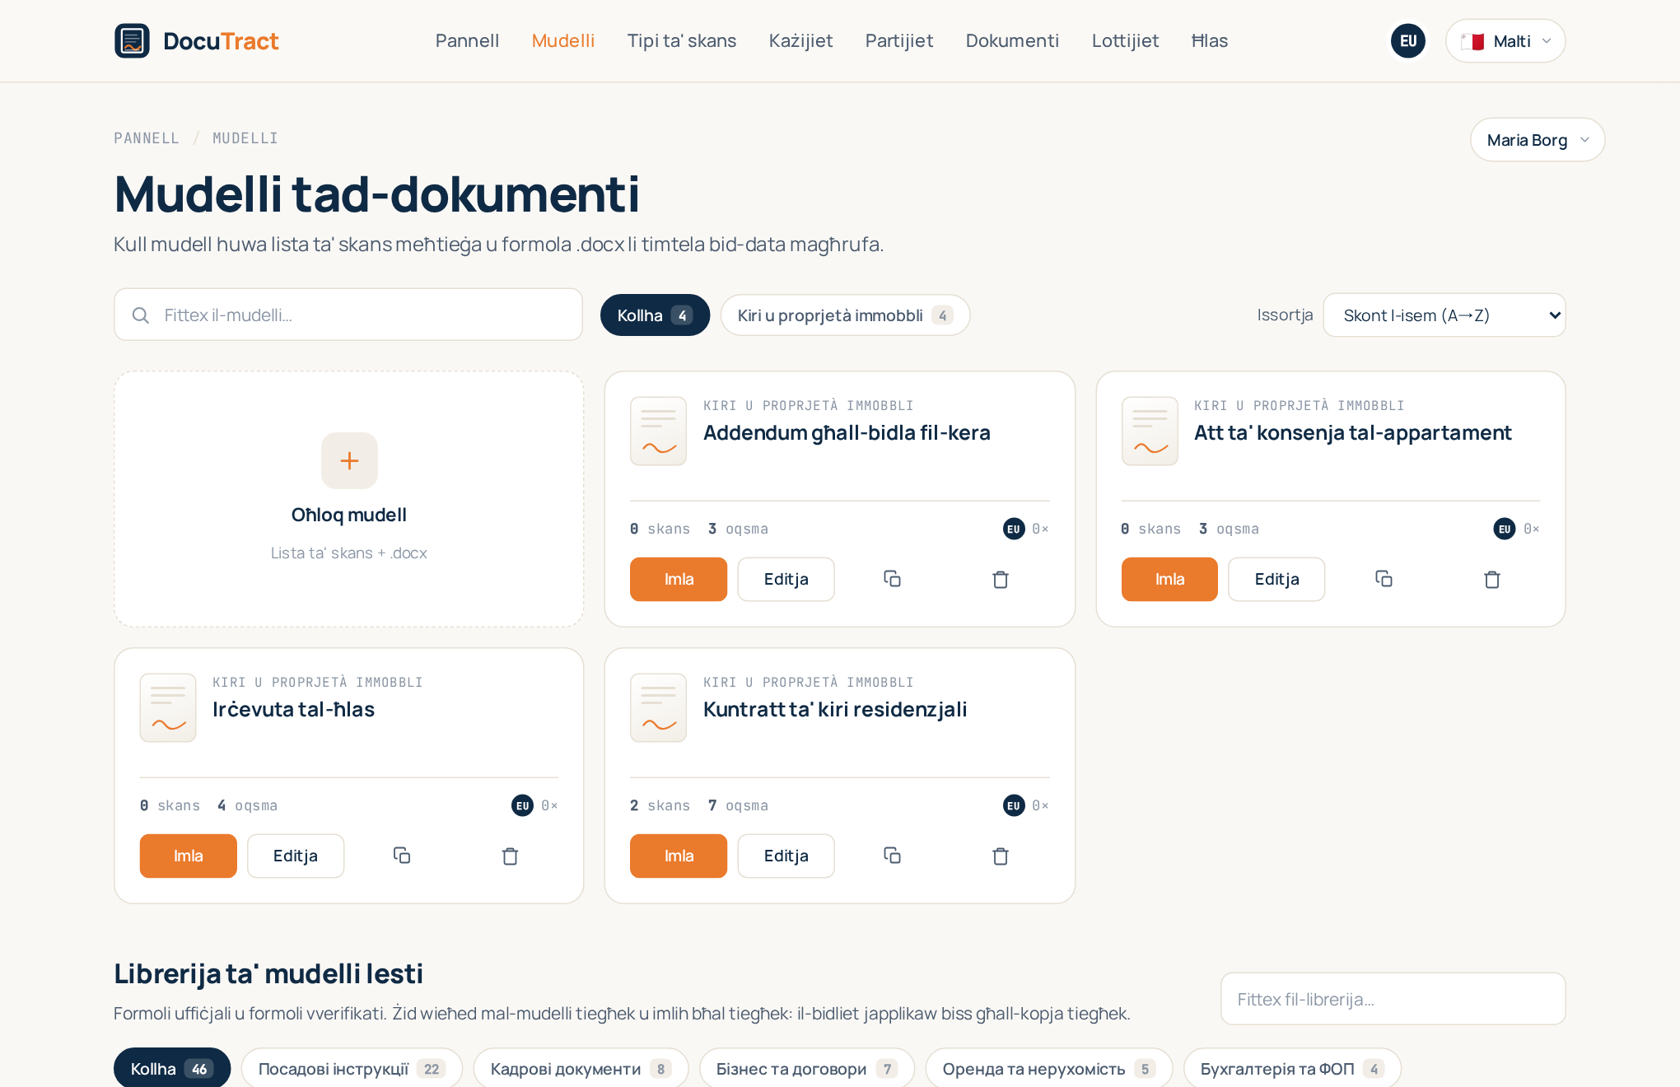Open the Tipi ta' skans menu item

[681, 40]
